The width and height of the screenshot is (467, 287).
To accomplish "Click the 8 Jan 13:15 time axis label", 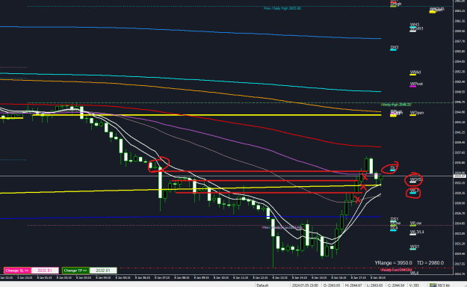I will [280, 278].
